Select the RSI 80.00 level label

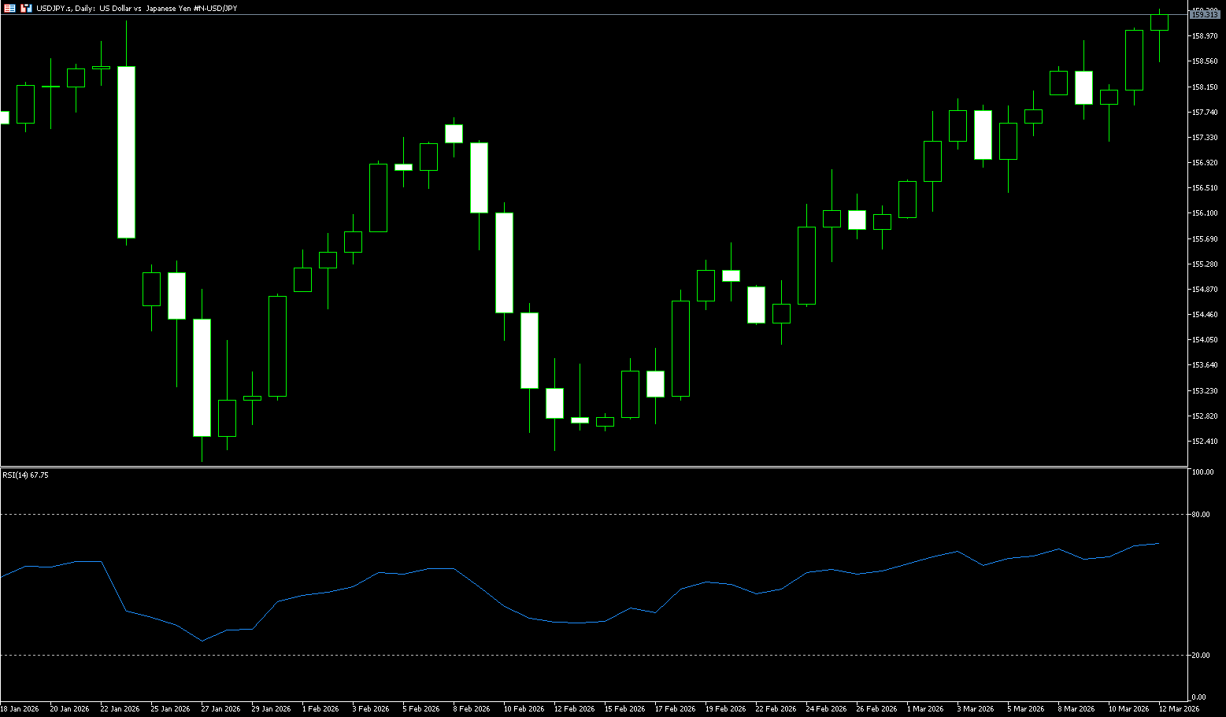[1201, 515]
